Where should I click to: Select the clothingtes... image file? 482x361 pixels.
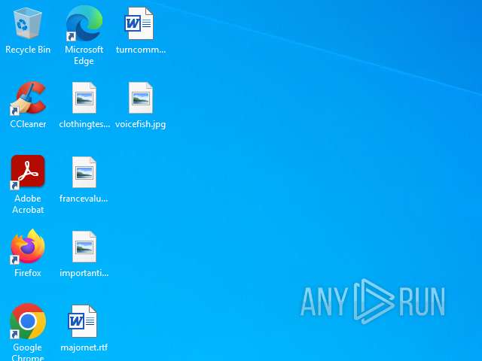(x=84, y=98)
